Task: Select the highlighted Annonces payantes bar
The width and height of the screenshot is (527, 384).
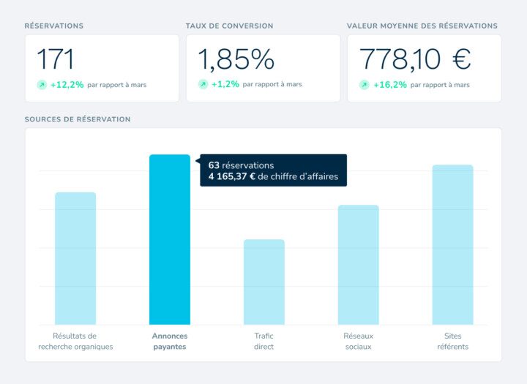Action: click(x=170, y=239)
